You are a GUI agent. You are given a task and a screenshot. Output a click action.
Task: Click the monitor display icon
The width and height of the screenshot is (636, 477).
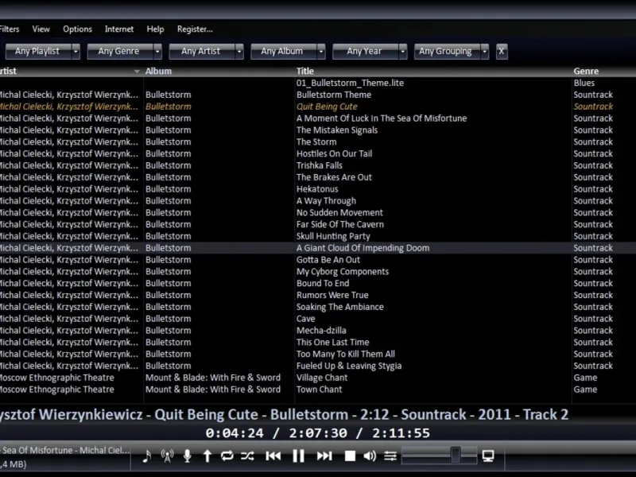(488, 456)
